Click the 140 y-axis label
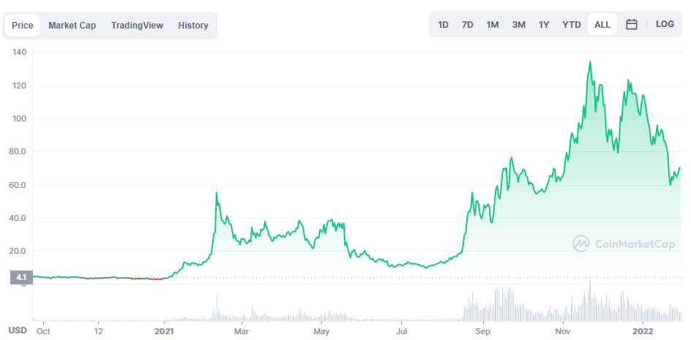This screenshot has width=691, height=340. pos(20,53)
